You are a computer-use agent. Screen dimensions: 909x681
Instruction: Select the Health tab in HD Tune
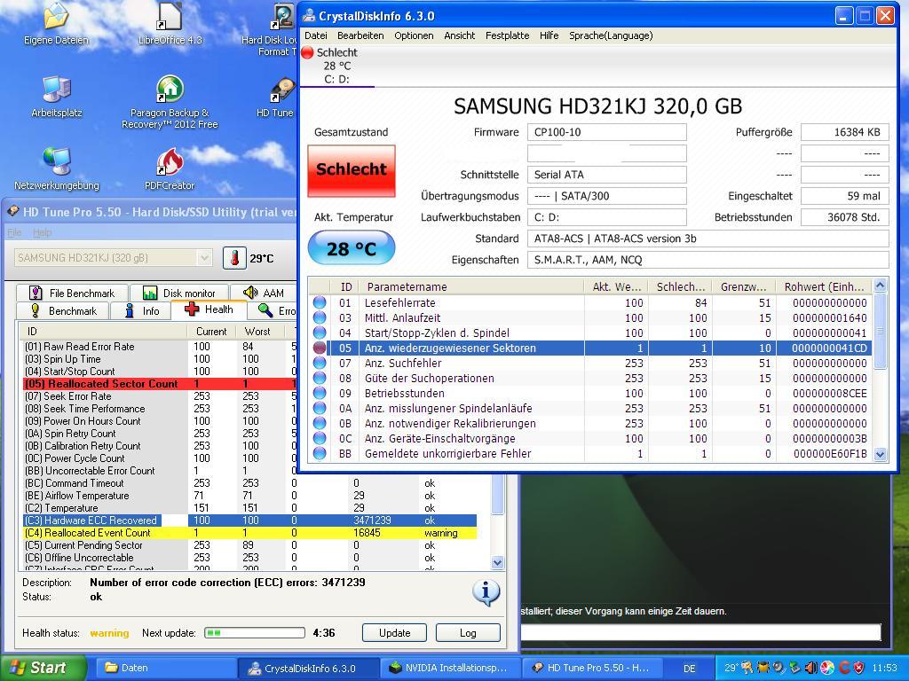click(x=209, y=309)
